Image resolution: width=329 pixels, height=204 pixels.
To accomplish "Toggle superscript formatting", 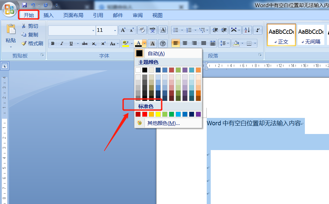I will click(x=103, y=44).
